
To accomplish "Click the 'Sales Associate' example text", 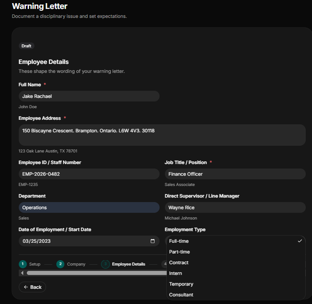I will [x=180, y=185].
